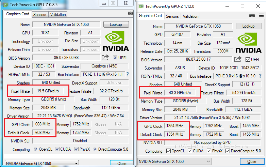Click the GPU-Z 0.8.5 title bar app icon

[6, 5]
